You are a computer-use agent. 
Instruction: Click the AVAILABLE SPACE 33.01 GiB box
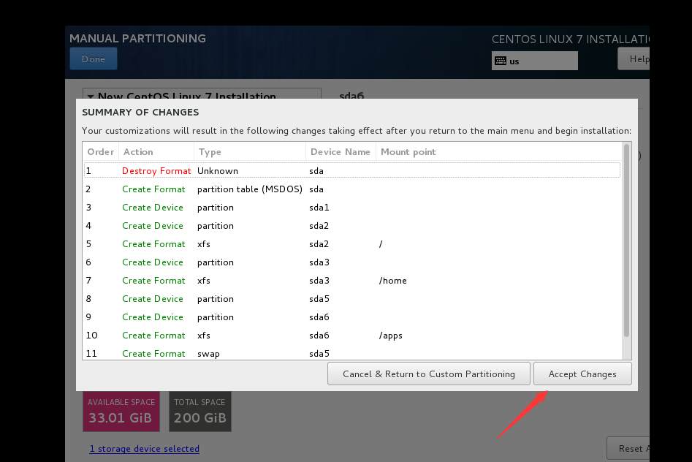[x=121, y=412]
